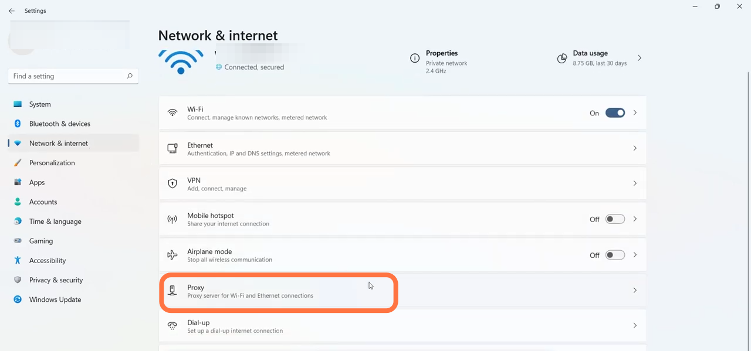Restore down the Settings window
Viewport: 751px width, 351px height.
tap(717, 6)
